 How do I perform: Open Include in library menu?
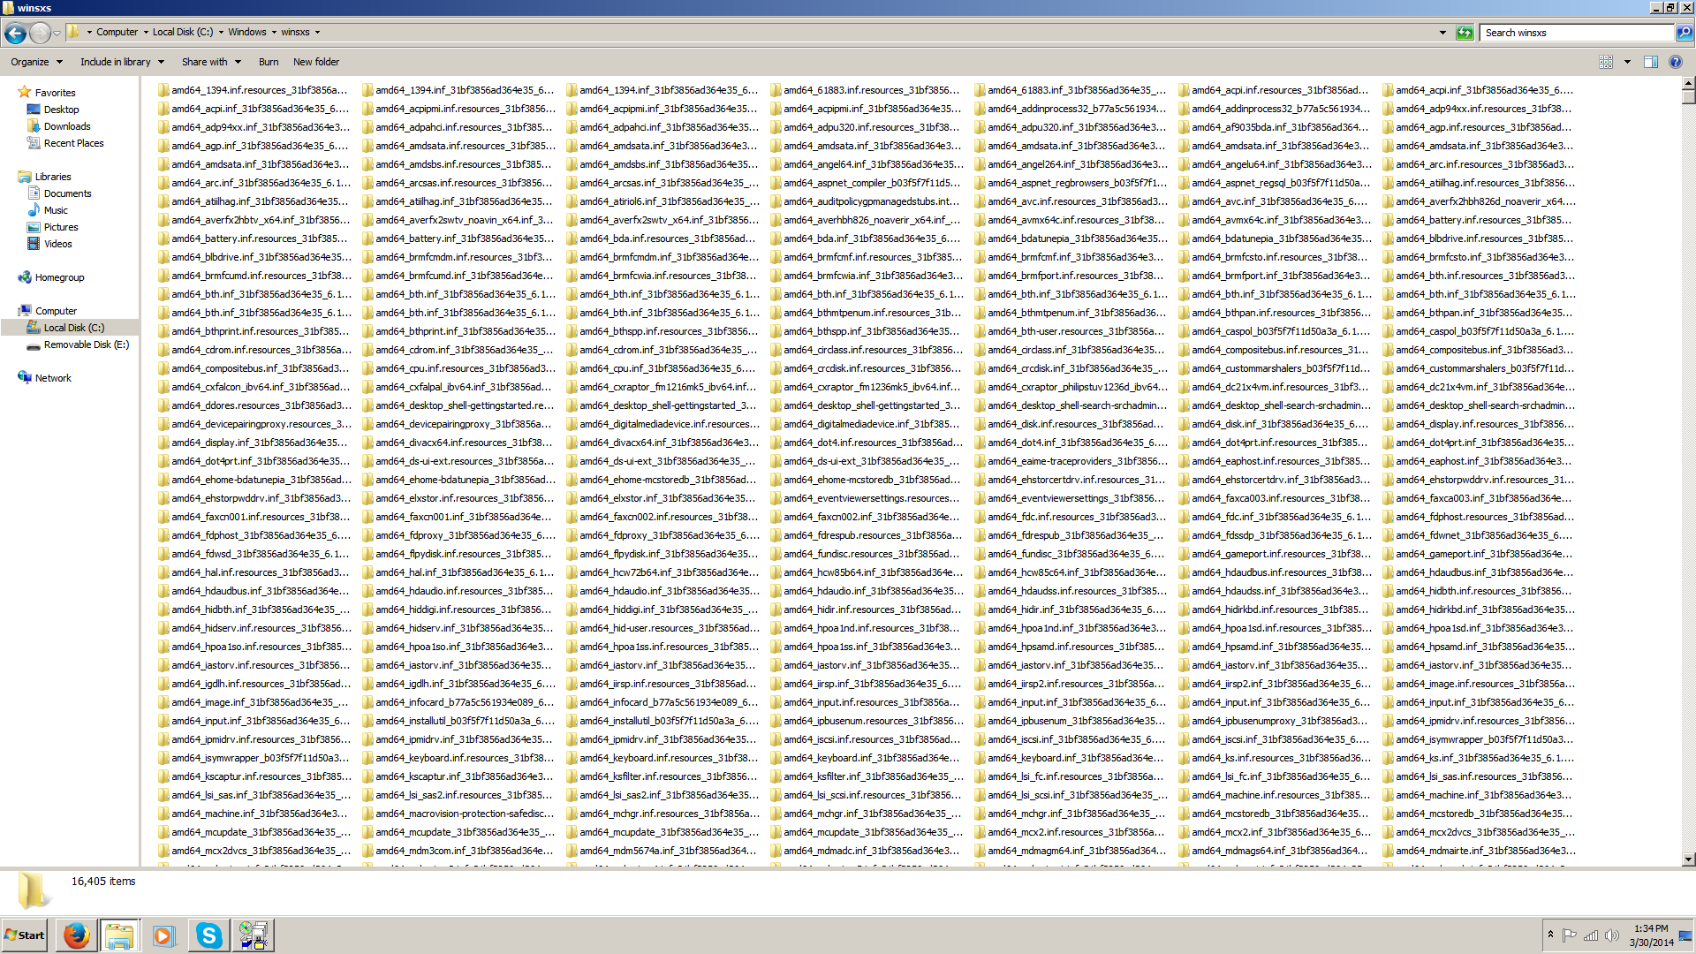click(x=122, y=62)
